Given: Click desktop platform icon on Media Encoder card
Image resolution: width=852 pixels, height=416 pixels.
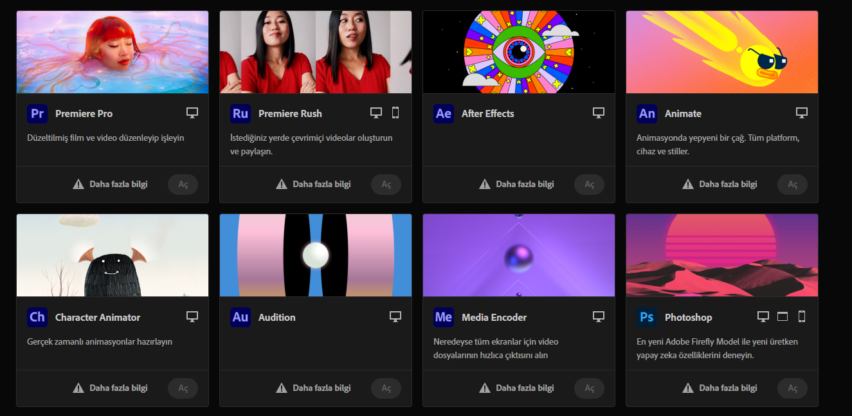Looking at the screenshot, I should pyautogui.click(x=599, y=316).
